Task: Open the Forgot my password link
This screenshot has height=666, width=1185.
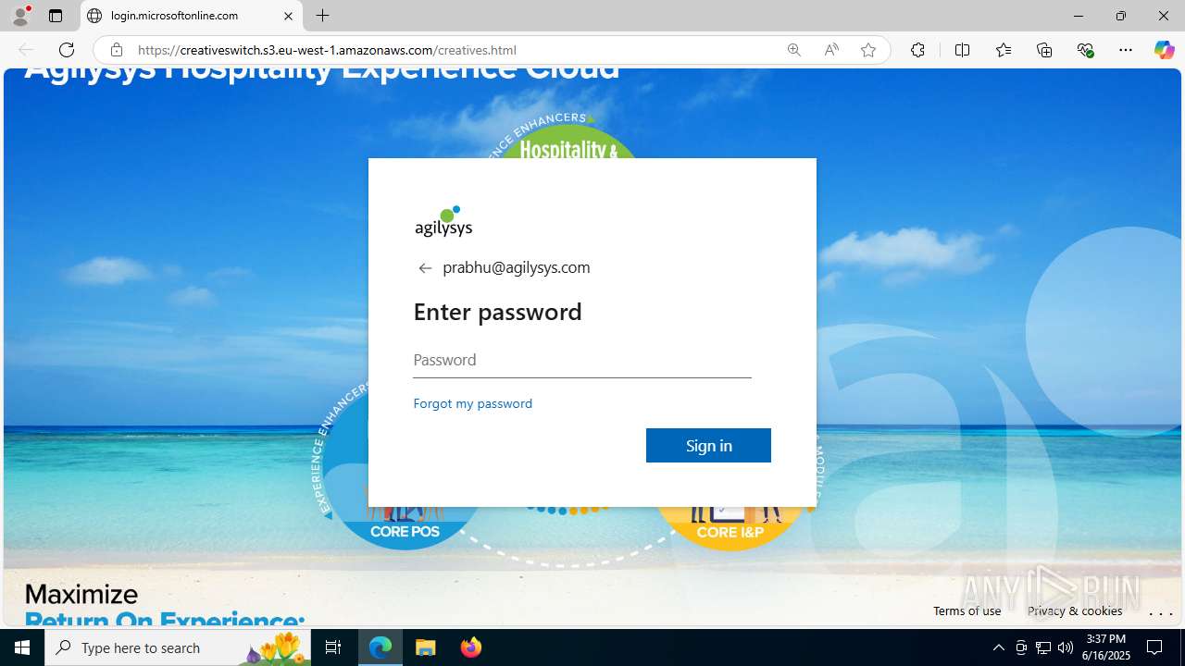Action: (473, 403)
